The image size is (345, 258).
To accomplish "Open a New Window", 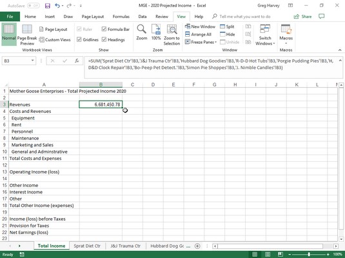I will pos(200,26).
